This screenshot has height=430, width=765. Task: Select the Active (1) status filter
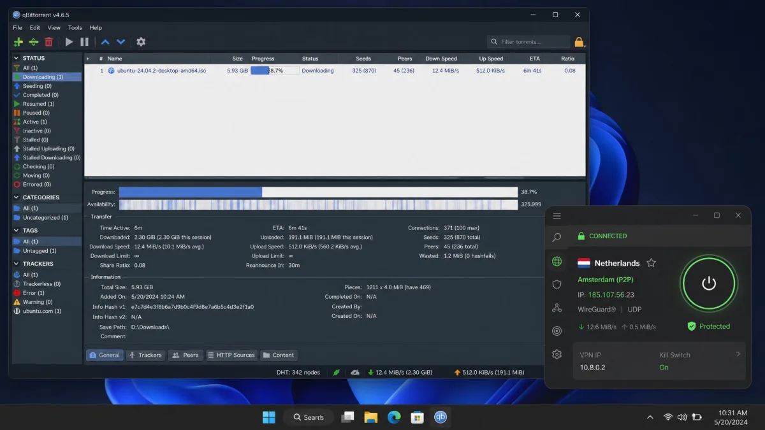point(47,122)
